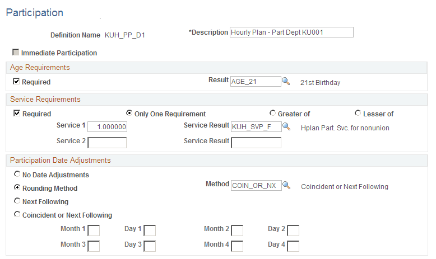
Task: Choose No Date Adjustments option
Action: tap(17, 174)
